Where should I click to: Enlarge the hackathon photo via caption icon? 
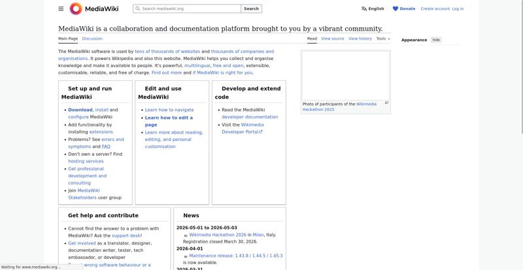click(386, 103)
